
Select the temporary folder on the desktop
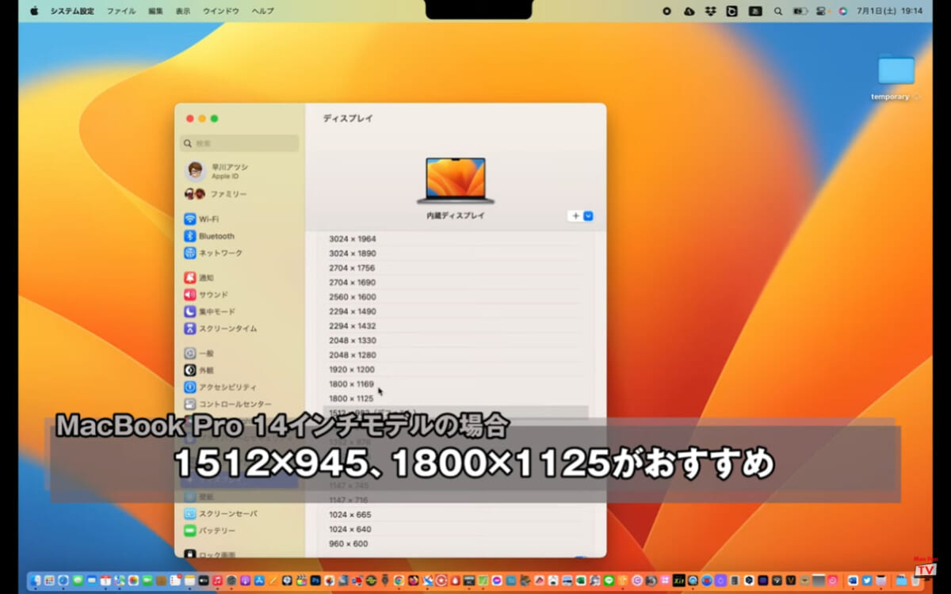[x=896, y=78]
